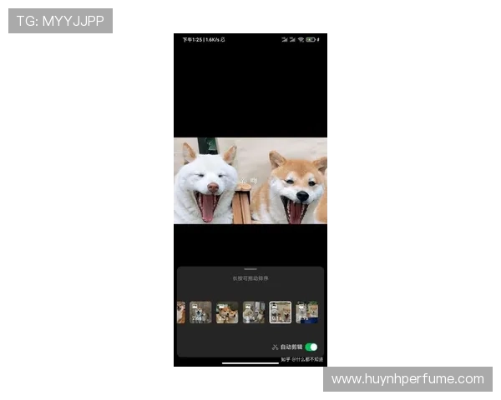Click the Wi-Fi icon in status bar
This screenshot has height=400, width=501.
pyautogui.click(x=301, y=39)
